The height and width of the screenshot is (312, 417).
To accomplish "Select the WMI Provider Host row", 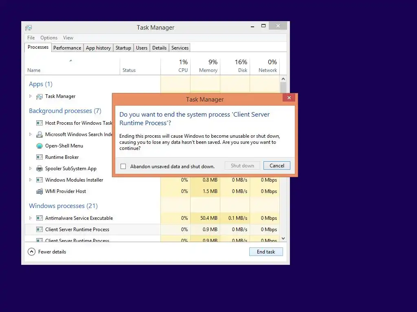I will pos(152,191).
